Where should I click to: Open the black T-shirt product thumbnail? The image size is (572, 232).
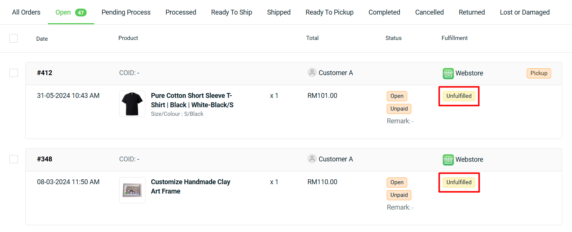pyautogui.click(x=132, y=104)
